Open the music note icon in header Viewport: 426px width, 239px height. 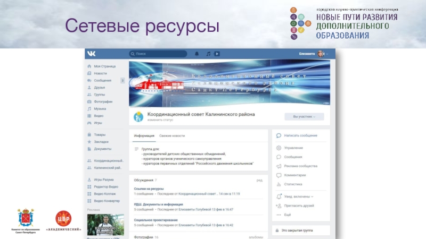(x=208, y=54)
